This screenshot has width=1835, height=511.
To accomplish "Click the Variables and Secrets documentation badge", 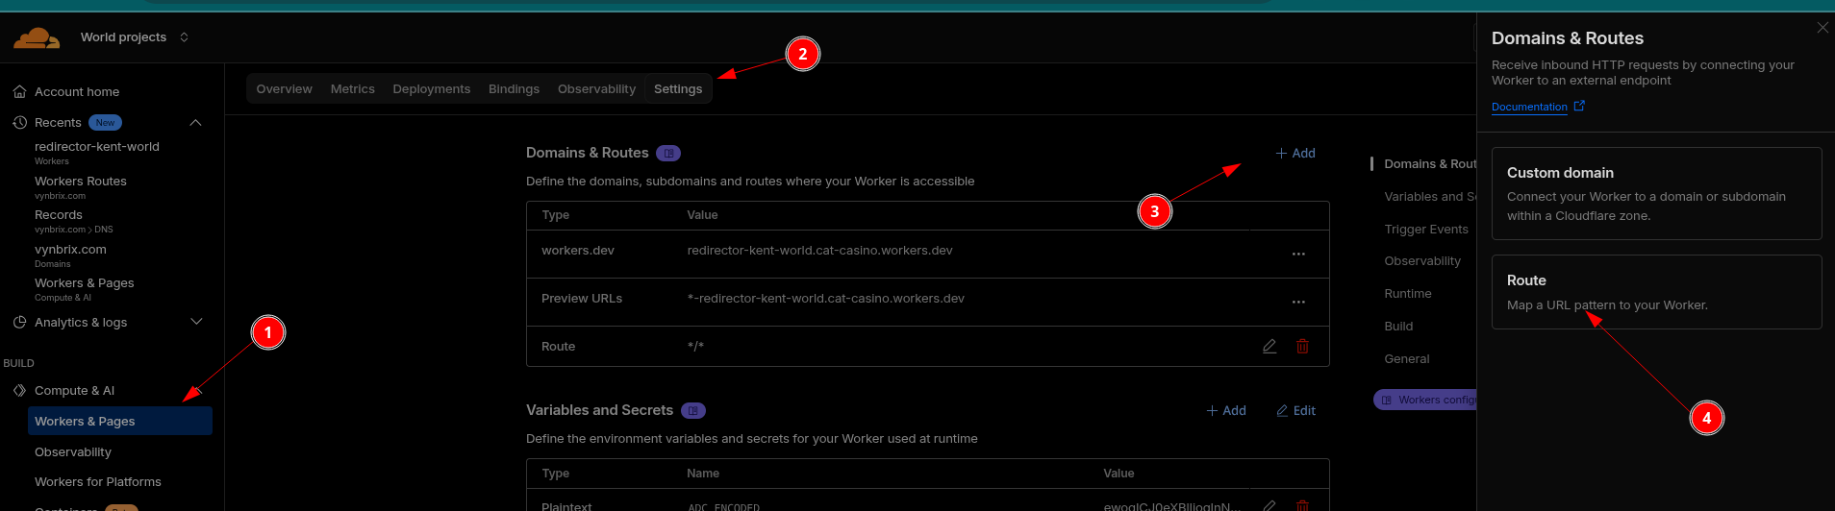I will coord(692,411).
